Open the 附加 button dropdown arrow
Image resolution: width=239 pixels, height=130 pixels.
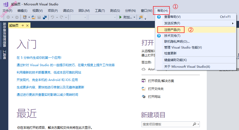[x=134, y=17]
